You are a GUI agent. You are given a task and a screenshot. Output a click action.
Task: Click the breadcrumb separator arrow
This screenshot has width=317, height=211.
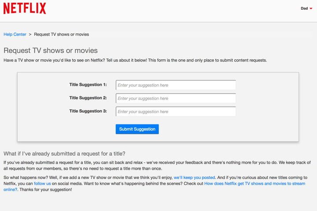30,34
